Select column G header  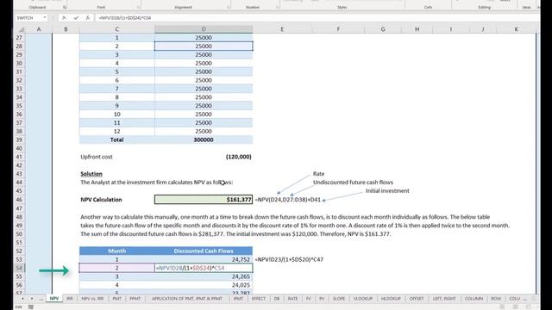pyautogui.click(x=383, y=29)
